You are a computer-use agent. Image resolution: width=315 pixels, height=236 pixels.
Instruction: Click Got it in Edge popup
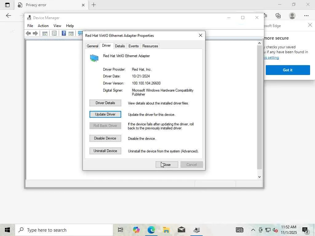click(x=288, y=70)
